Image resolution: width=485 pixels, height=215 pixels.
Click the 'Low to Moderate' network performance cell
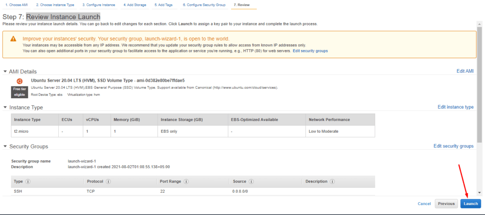pyautogui.click(x=340, y=131)
